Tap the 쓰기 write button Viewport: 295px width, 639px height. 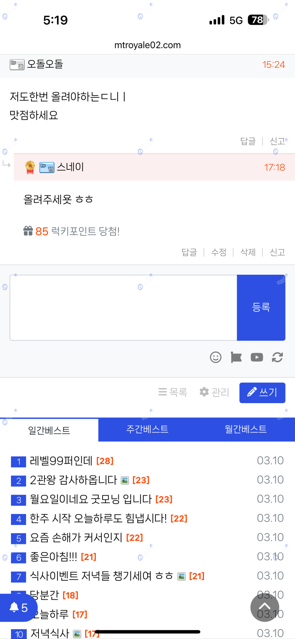pyautogui.click(x=262, y=393)
